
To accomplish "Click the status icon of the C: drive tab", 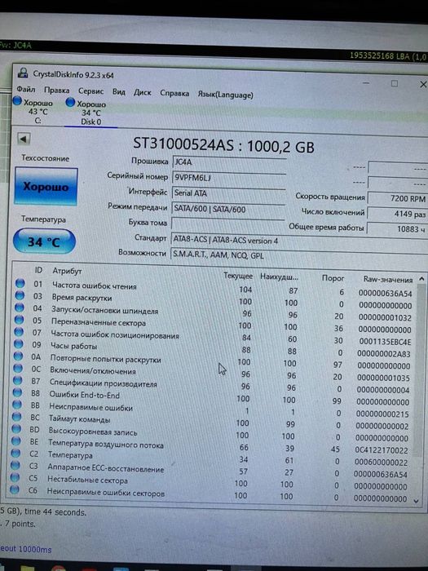I will click(x=17, y=101).
